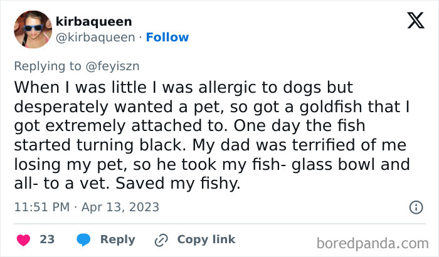
Task: Open the tweet info circle icon
Action: pyautogui.click(x=415, y=207)
